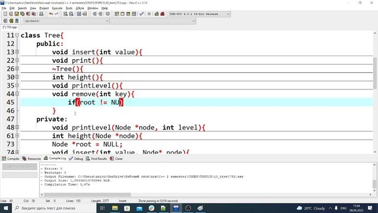The image size is (378, 213).
Task: Click the Compile toolbar icon
Action: pos(117,14)
